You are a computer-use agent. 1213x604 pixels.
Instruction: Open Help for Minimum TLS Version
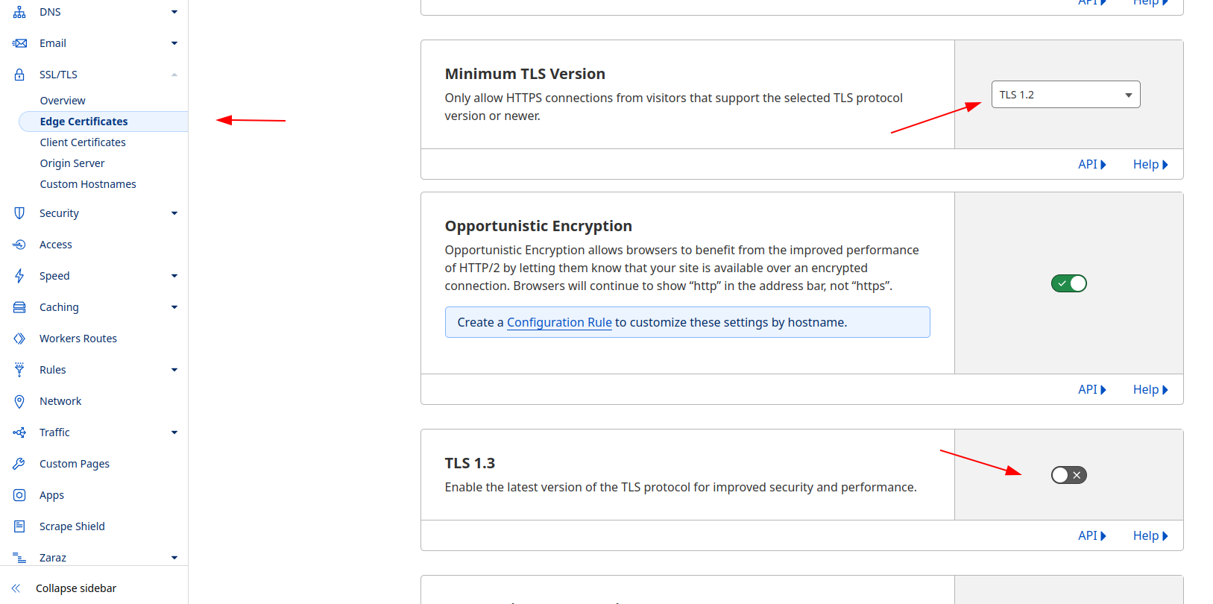(x=1150, y=164)
